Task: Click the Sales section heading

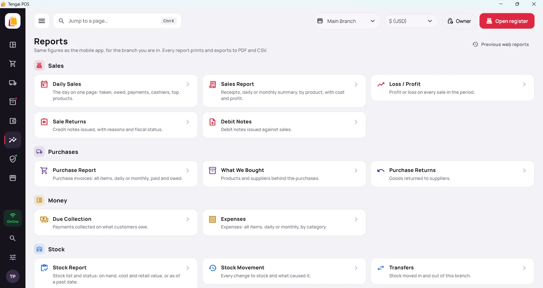Action: [56, 66]
